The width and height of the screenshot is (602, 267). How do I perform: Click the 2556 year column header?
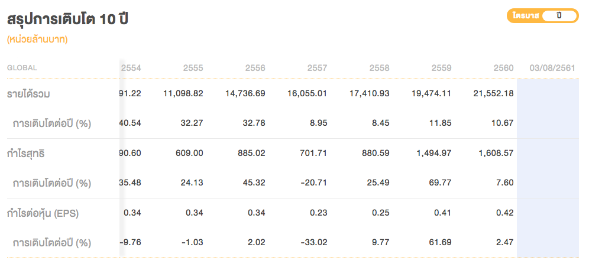click(255, 68)
